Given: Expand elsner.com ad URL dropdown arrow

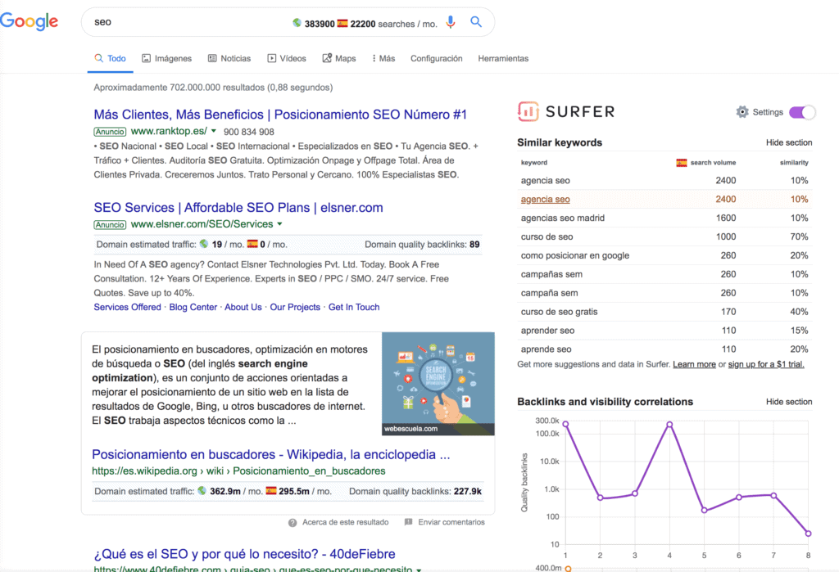Looking at the screenshot, I should click(279, 224).
